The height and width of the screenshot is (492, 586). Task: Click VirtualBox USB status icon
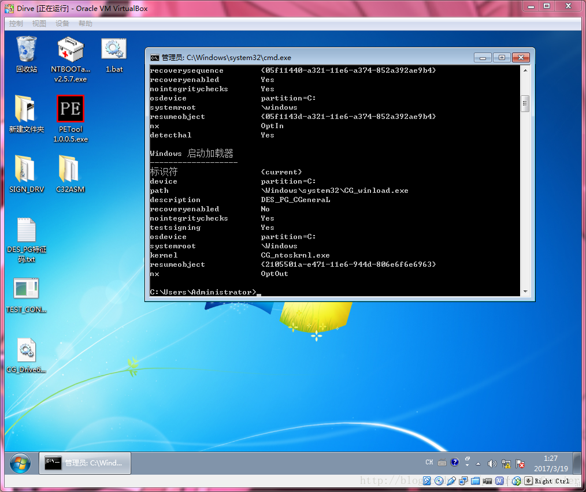coord(451,481)
